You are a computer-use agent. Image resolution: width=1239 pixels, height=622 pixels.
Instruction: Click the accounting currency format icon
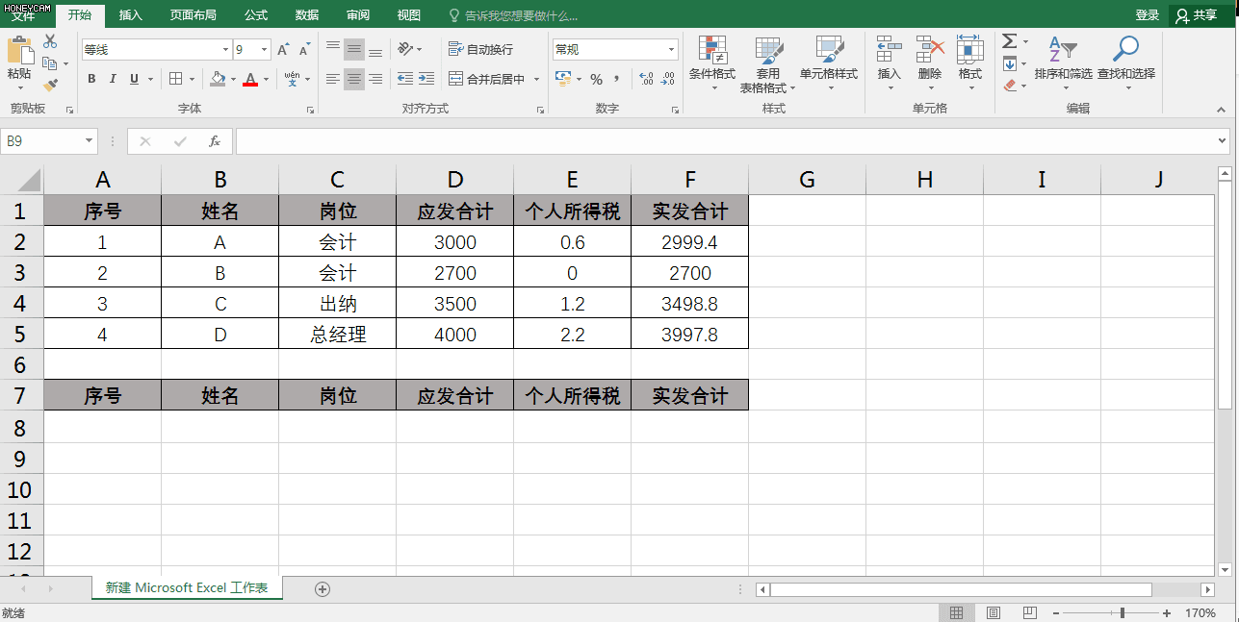tap(562, 79)
